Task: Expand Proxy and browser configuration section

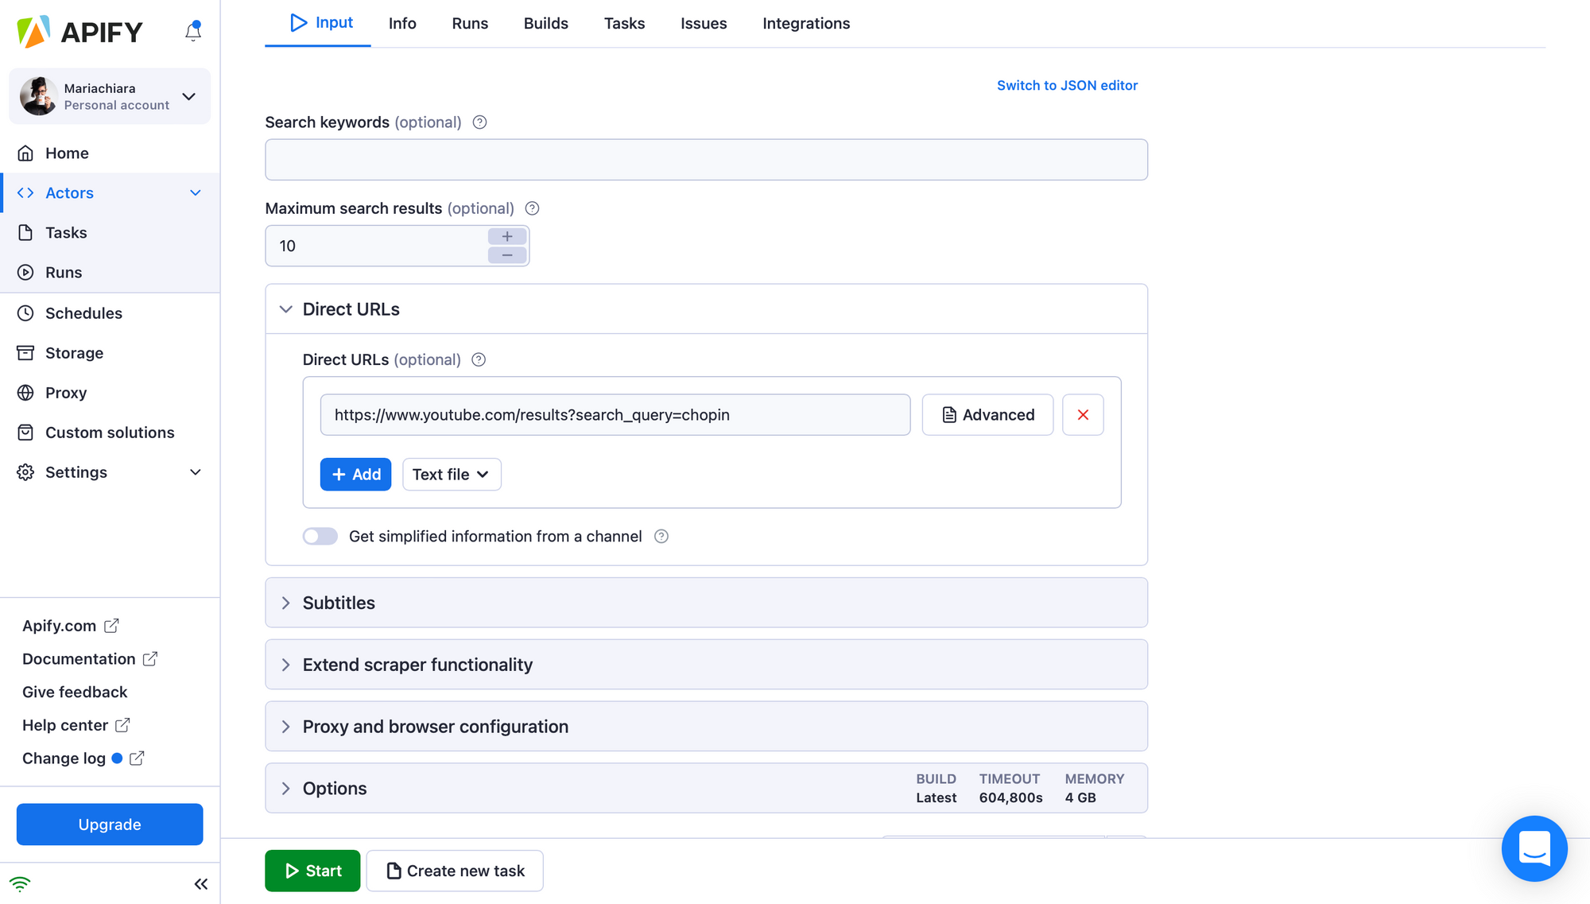Action: pyautogui.click(x=706, y=727)
